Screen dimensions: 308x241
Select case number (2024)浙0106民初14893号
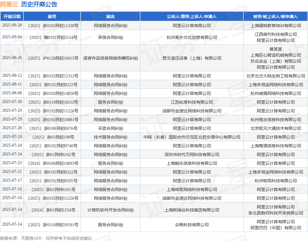tap(52, 163)
